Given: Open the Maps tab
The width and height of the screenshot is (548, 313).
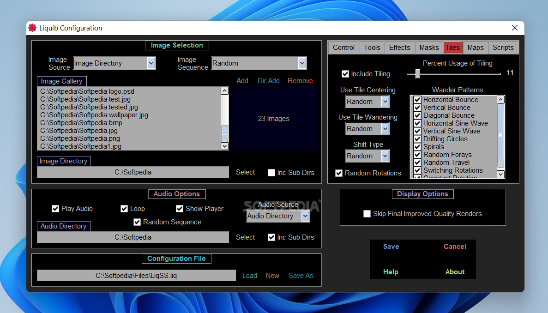Looking at the screenshot, I should (x=476, y=48).
